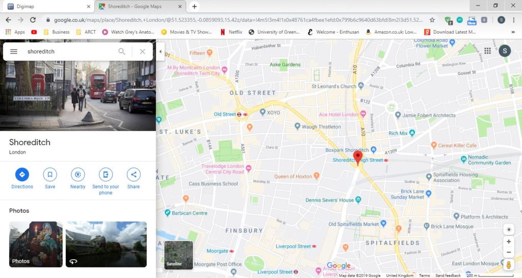Open the Amazon.co.uk bookmark
522x278 pixels.
[391, 32]
